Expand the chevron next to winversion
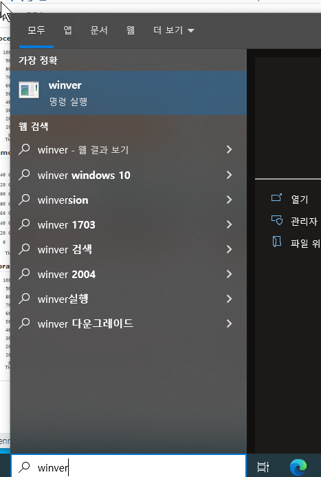The image size is (321, 477). point(230,200)
